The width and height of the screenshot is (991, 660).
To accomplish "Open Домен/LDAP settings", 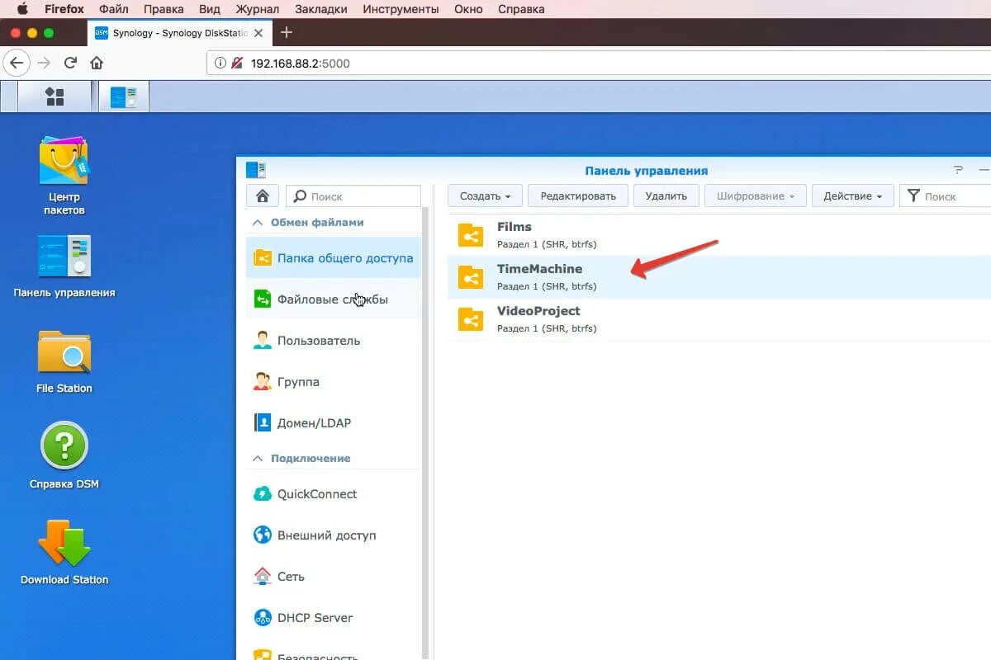I will [x=334, y=422].
